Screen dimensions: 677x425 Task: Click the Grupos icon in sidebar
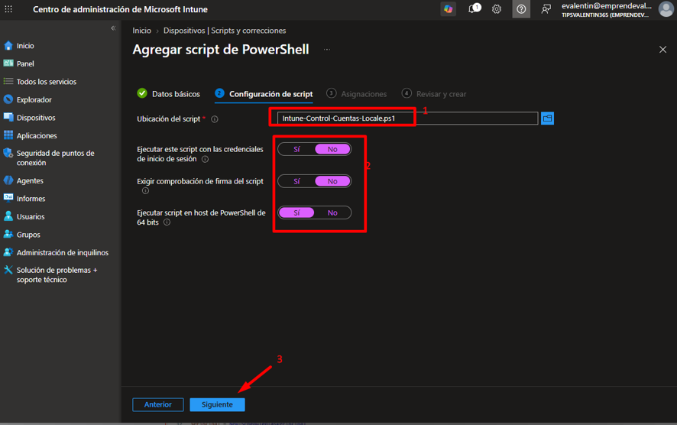8,234
